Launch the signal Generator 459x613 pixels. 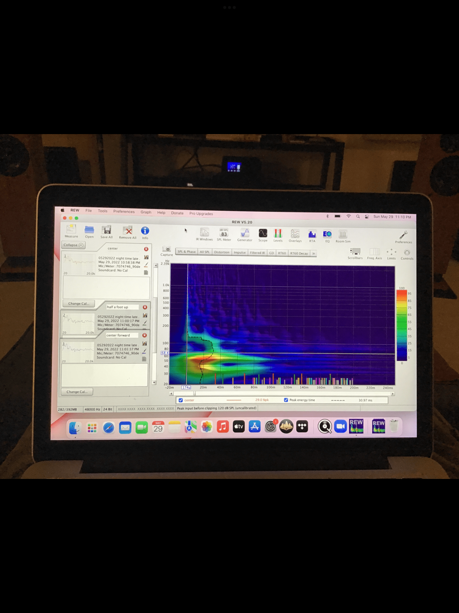[245, 235]
